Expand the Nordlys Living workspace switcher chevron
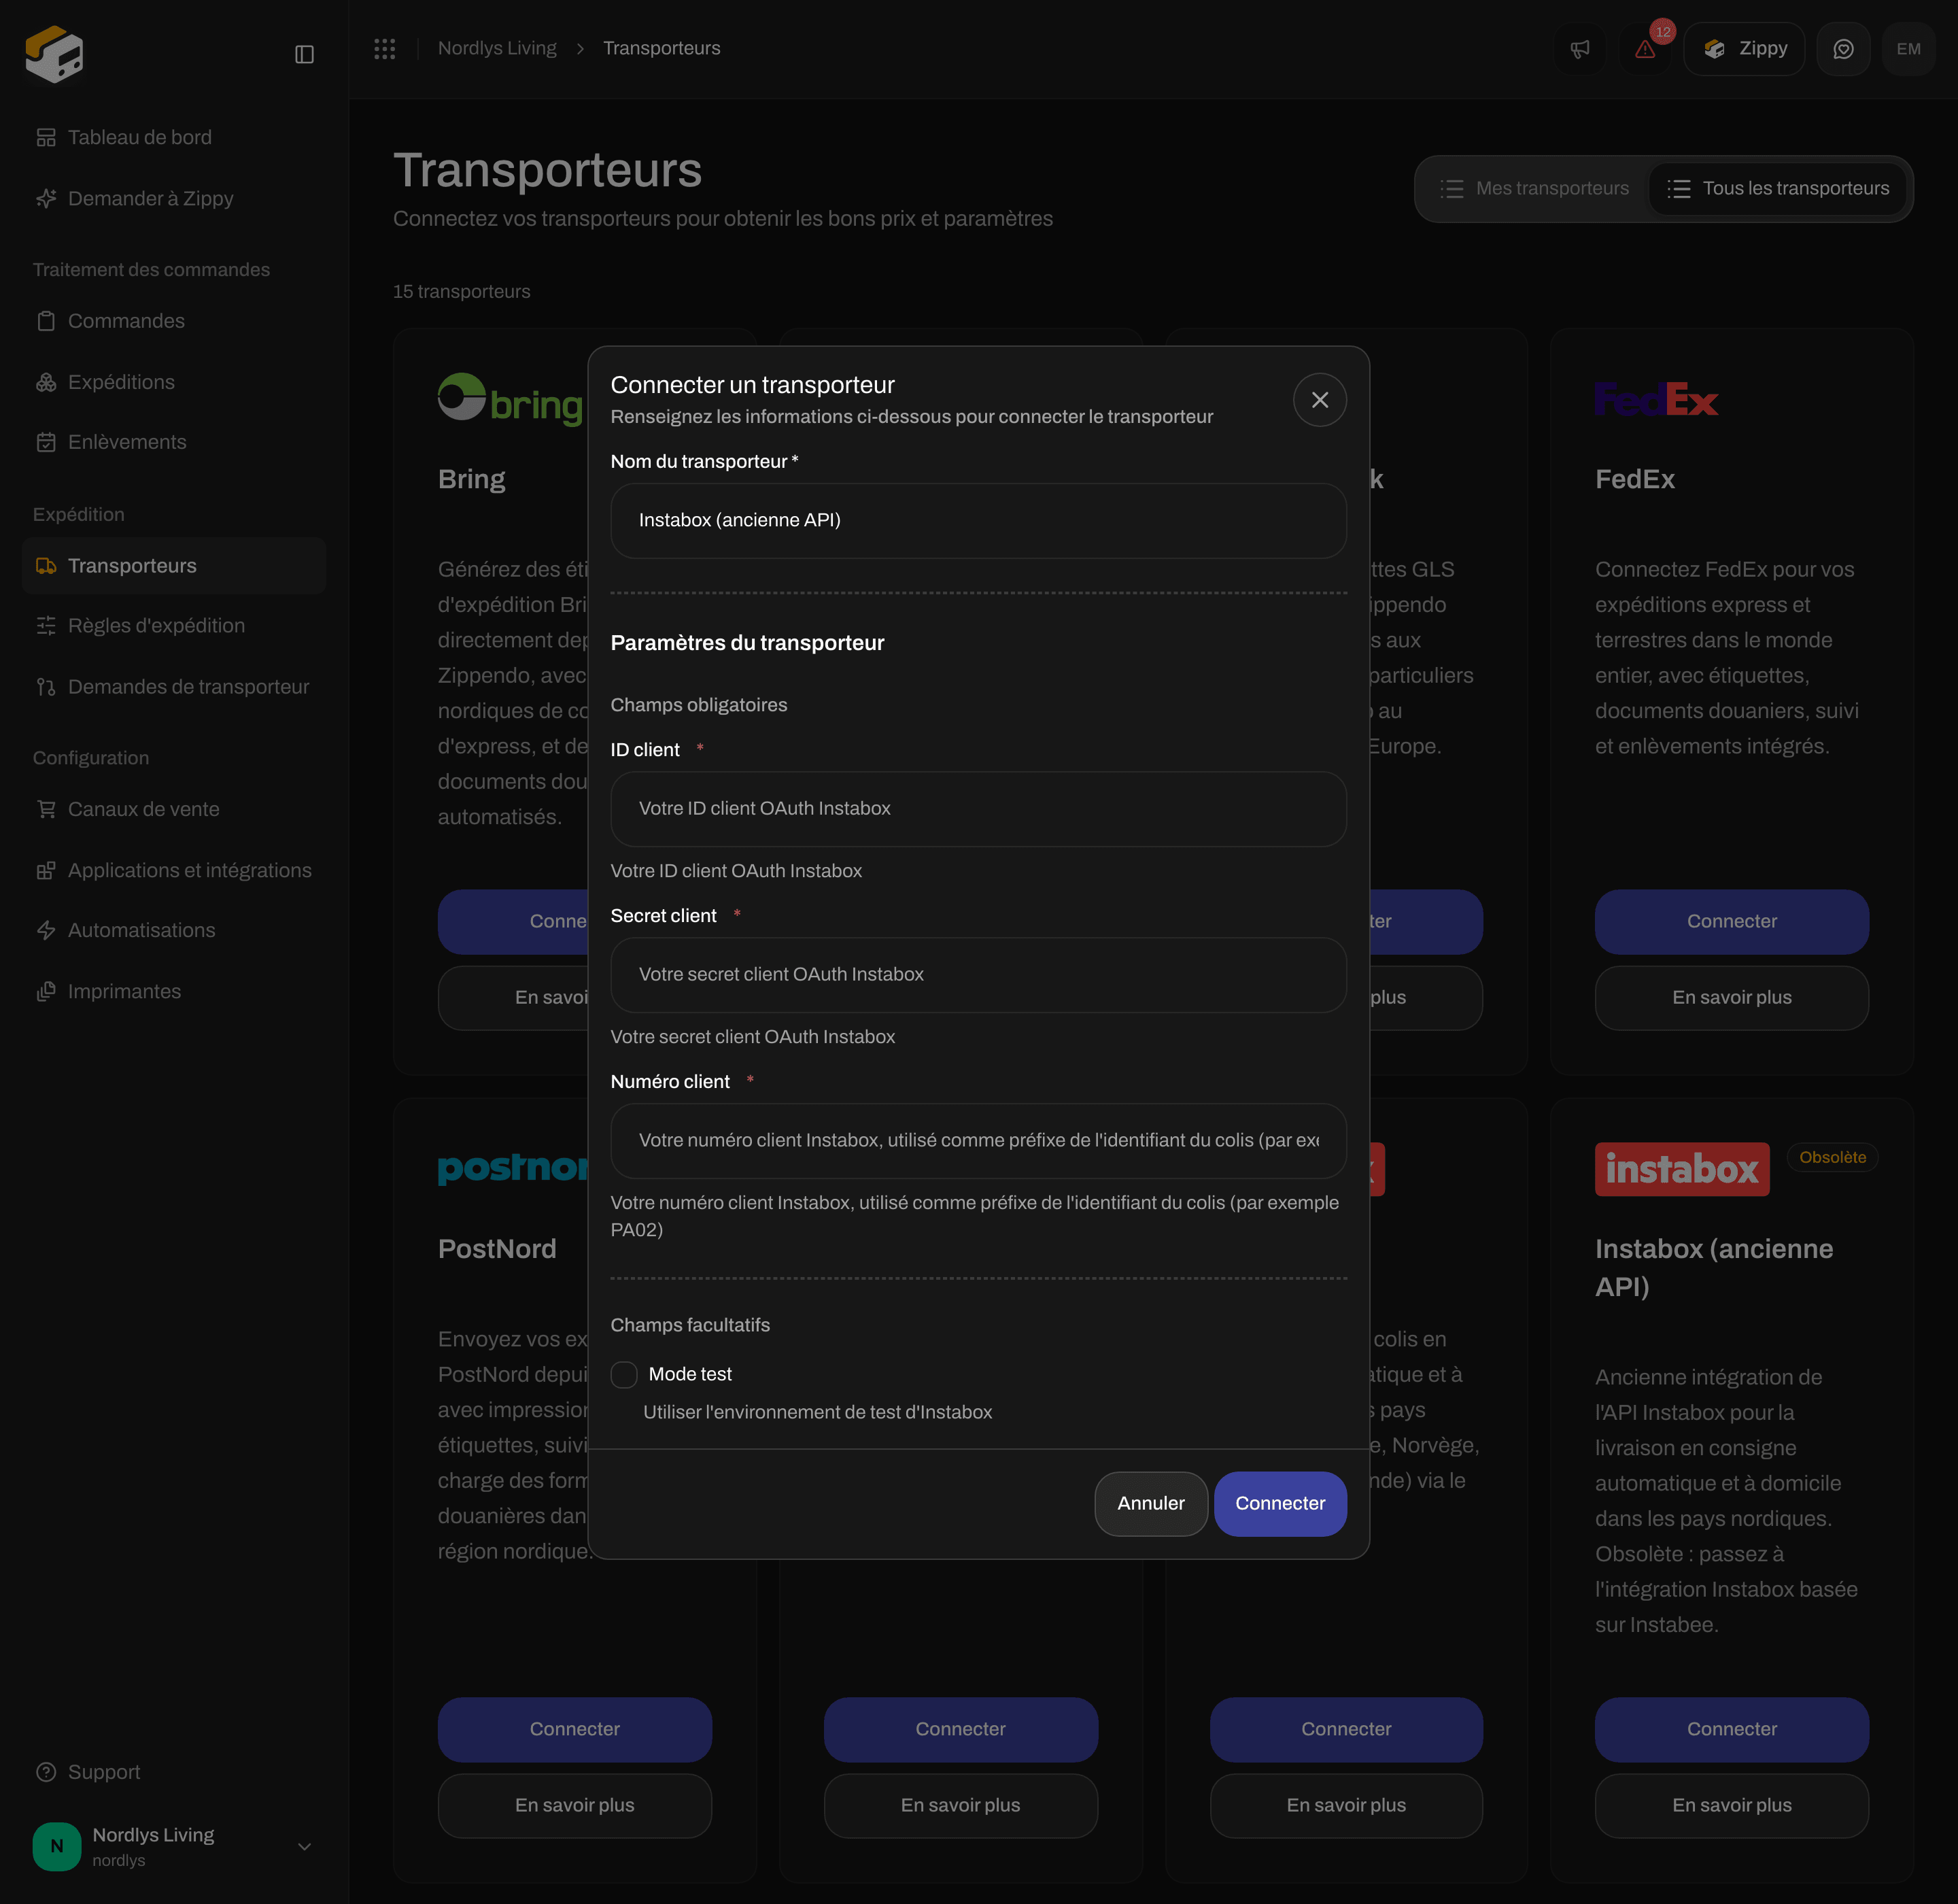Image resolution: width=1958 pixels, height=1904 pixels. (x=305, y=1846)
